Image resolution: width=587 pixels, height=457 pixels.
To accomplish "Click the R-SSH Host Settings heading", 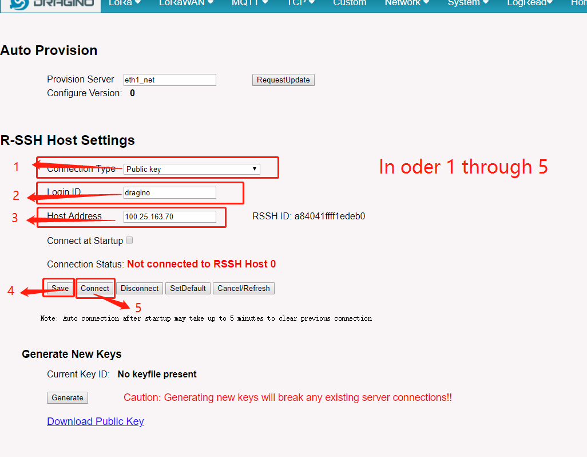I will (68, 140).
